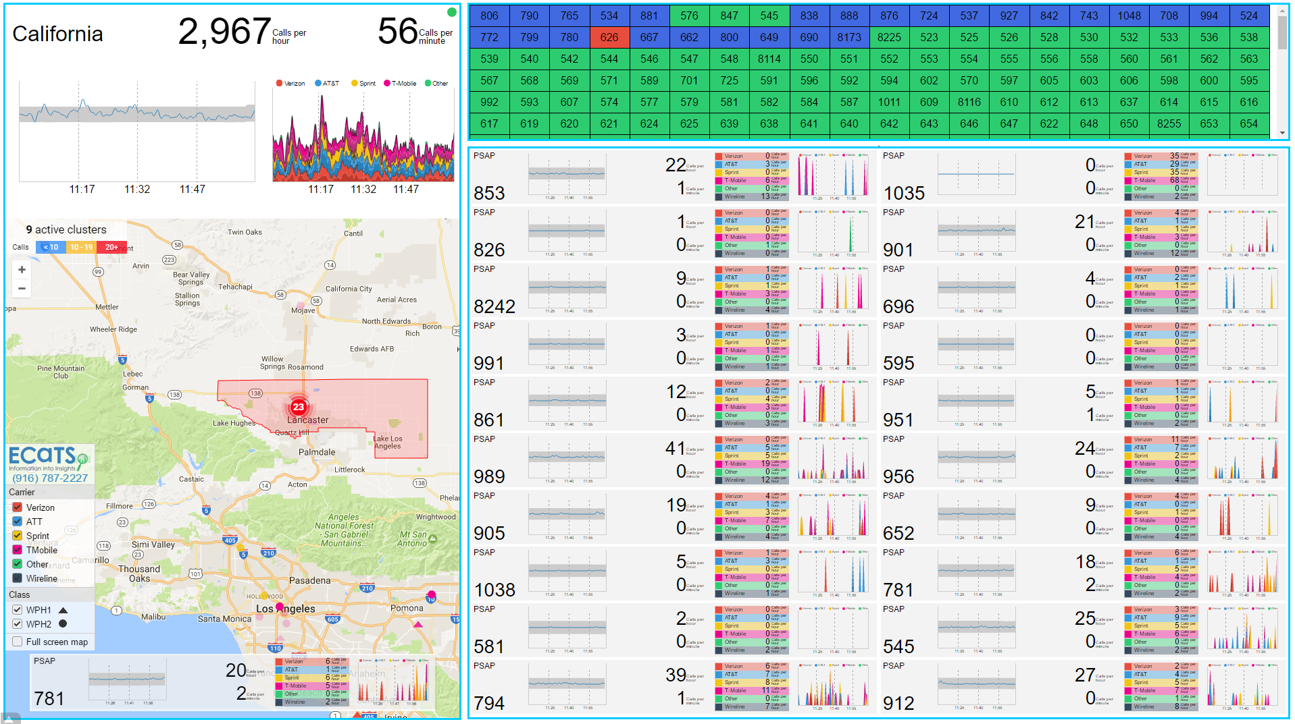The width and height of the screenshot is (1295, 724).
Task: Click the Lancaster cluster marker showing 23
Action: 299,407
